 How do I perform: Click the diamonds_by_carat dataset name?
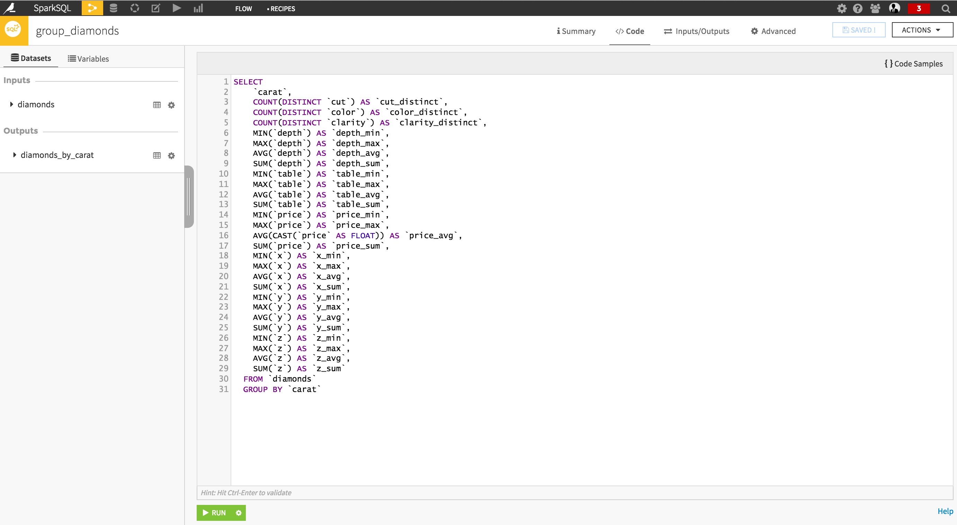(x=57, y=155)
